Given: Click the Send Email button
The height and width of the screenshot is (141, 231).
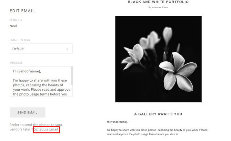Looking at the screenshot, I should point(28,112).
